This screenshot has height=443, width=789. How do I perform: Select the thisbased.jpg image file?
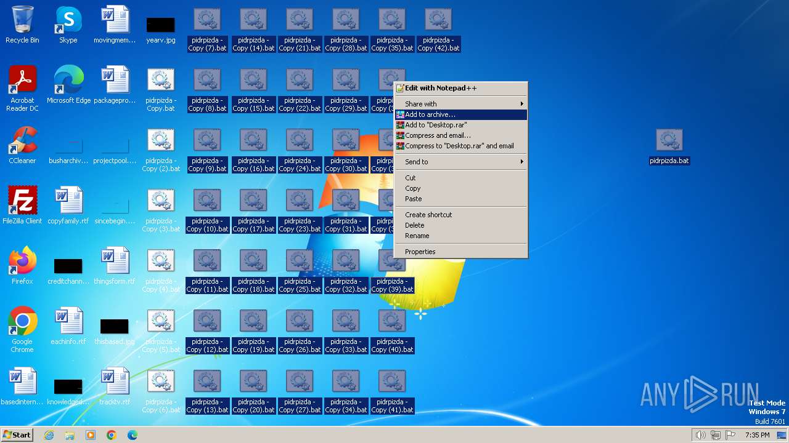point(115,332)
